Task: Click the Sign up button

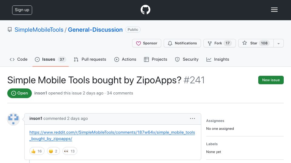Action: (22, 10)
